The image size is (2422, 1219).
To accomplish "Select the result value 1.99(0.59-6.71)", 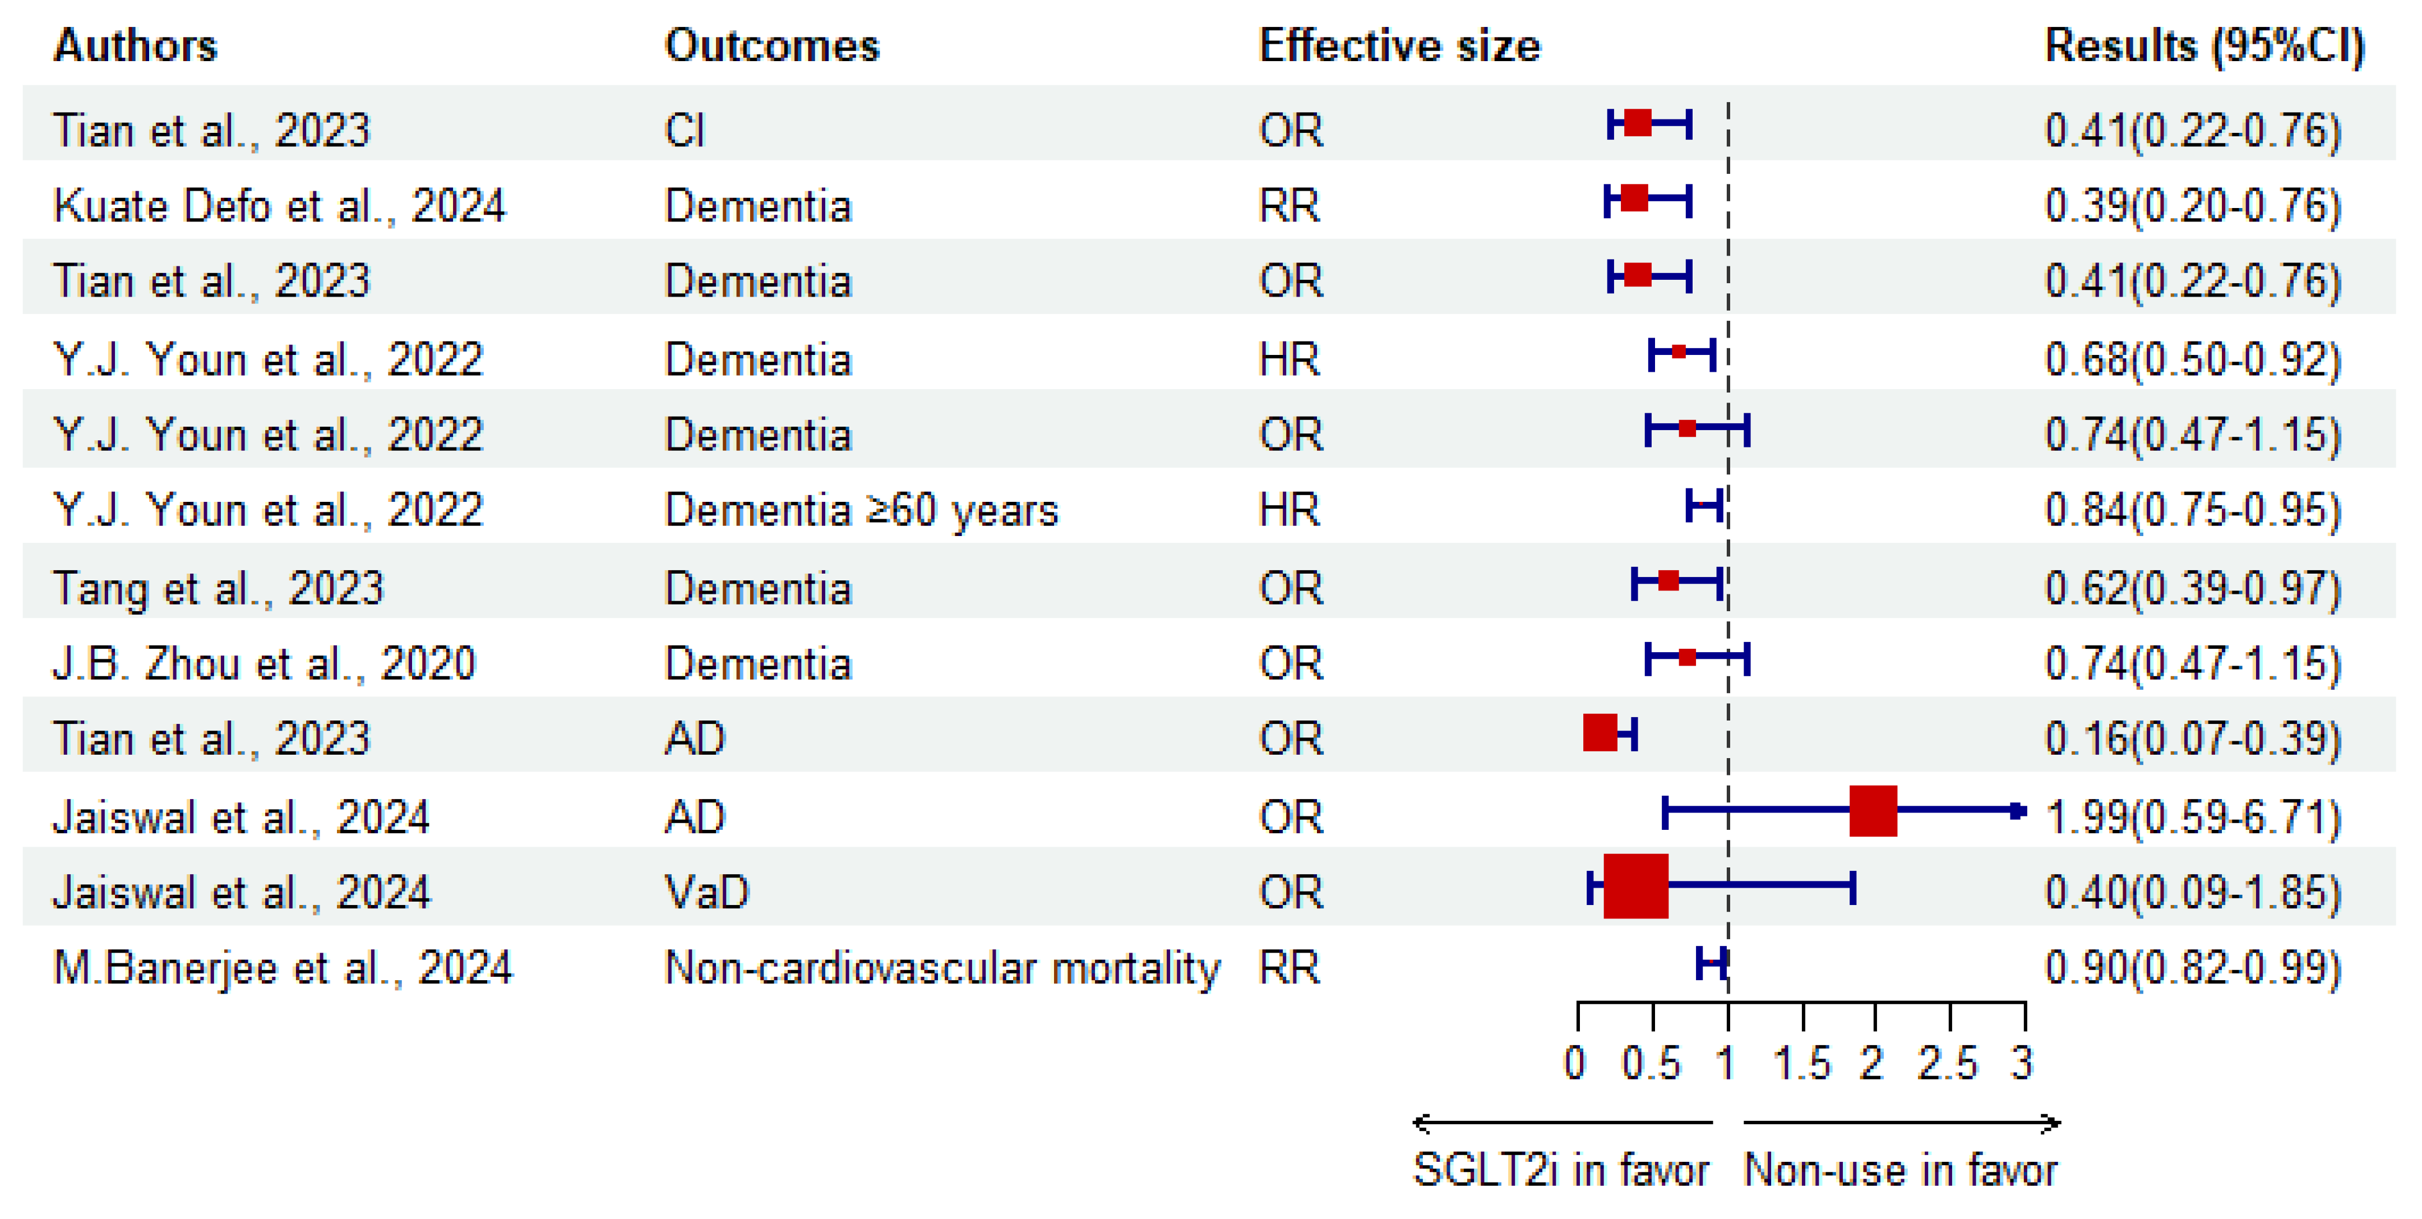I will [x=2193, y=816].
